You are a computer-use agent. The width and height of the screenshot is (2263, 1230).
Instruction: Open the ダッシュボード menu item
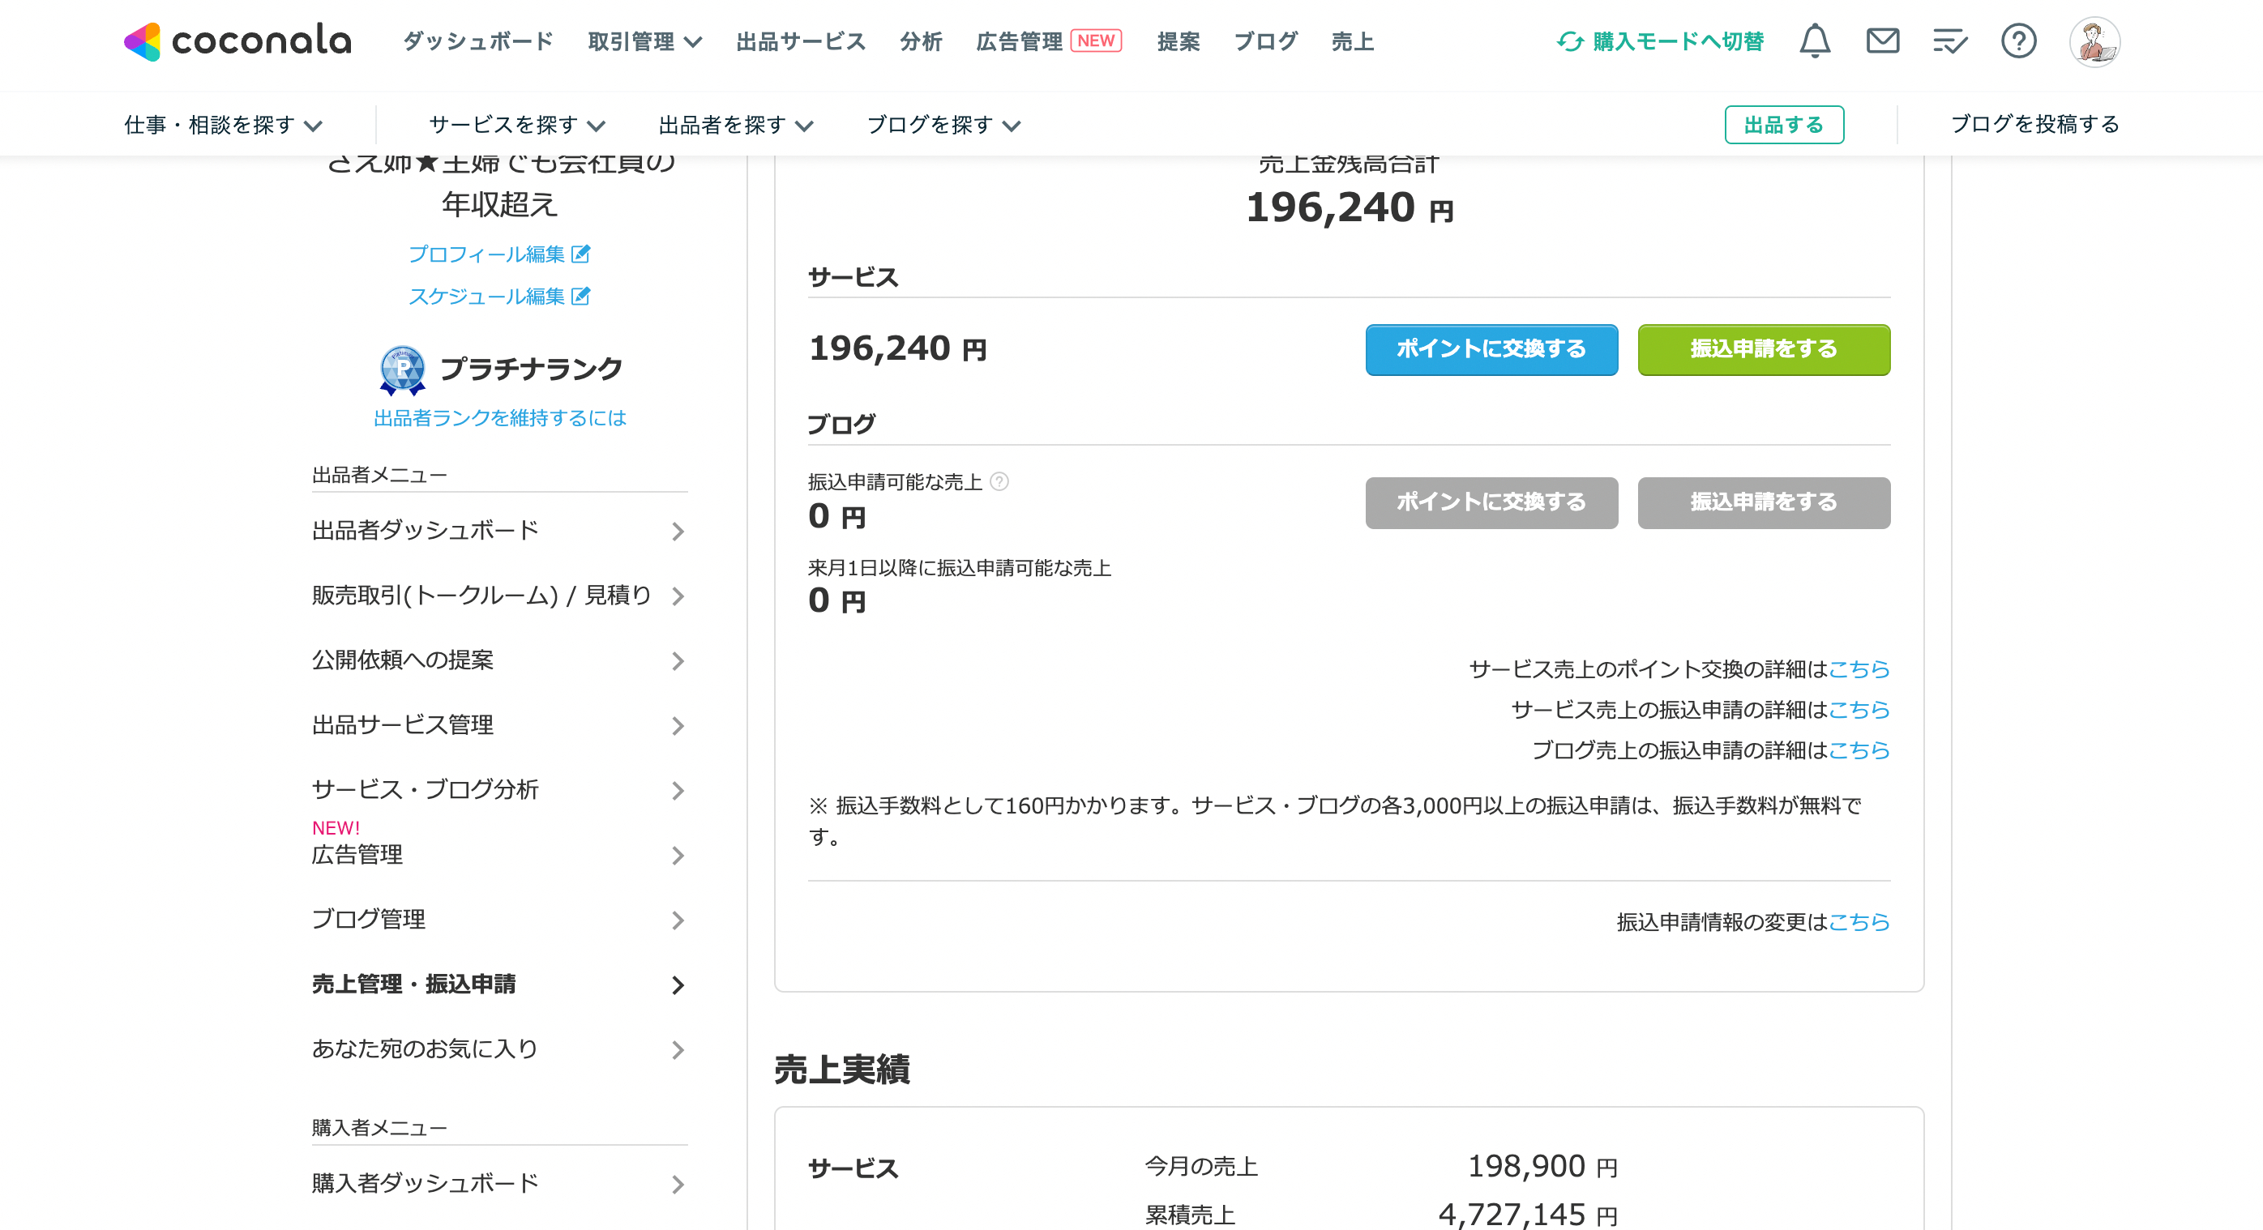(x=478, y=41)
